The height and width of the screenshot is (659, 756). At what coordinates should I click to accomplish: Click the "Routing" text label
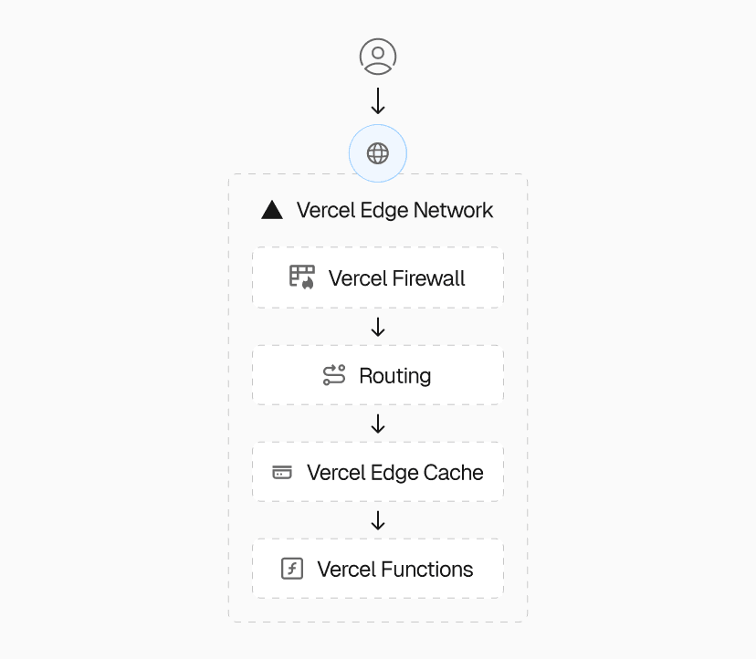point(394,376)
